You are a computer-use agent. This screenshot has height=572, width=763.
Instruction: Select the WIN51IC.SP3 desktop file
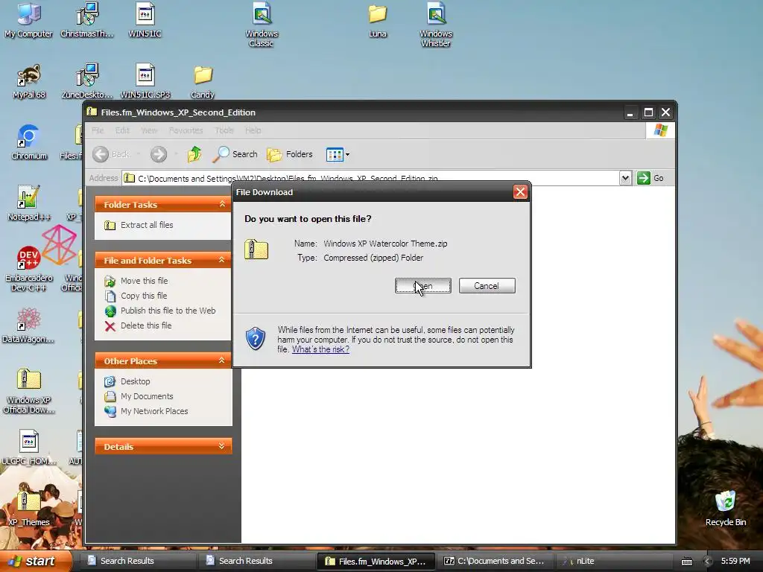click(145, 82)
